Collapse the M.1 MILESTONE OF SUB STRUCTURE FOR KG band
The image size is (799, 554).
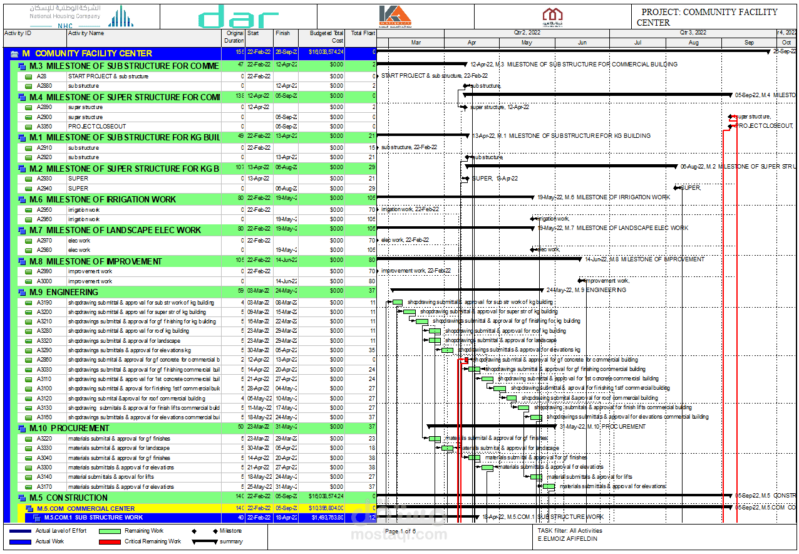23,137
